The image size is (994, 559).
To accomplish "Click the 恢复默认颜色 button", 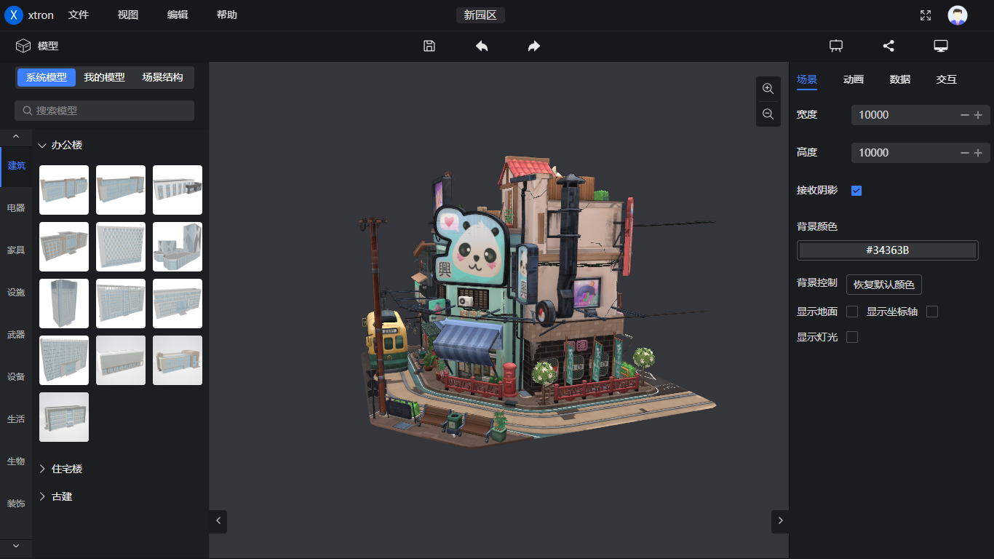I will pyautogui.click(x=884, y=285).
